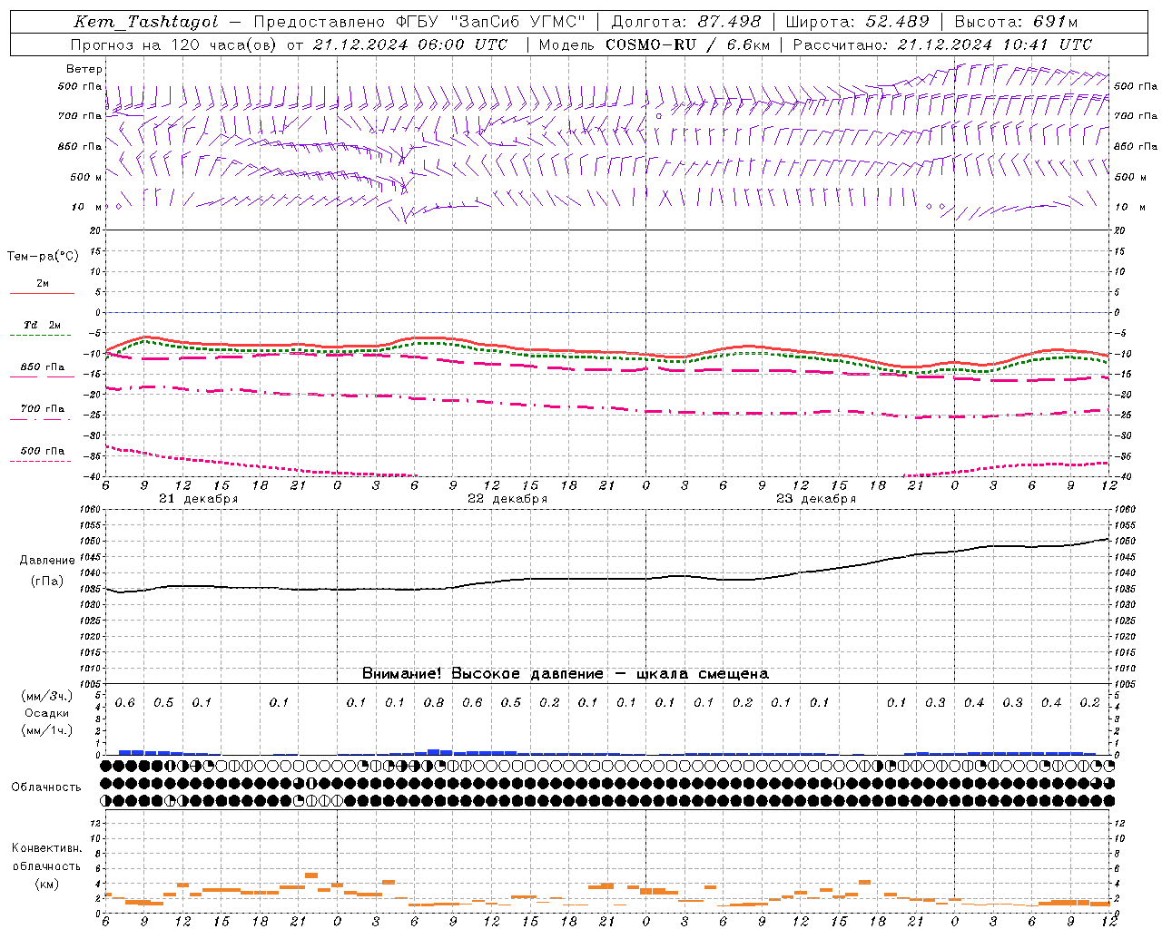Click the (мм/1ч.) precipitation unit label
The width and height of the screenshot is (1162, 929).
(x=47, y=730)
